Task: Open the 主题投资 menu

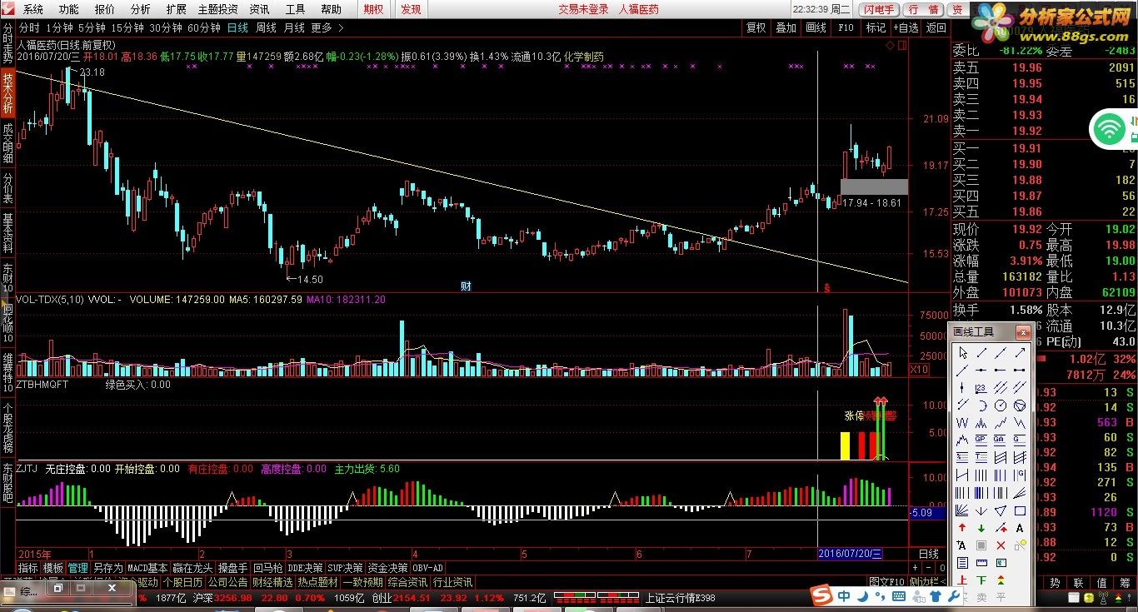Action: point(217,9)
